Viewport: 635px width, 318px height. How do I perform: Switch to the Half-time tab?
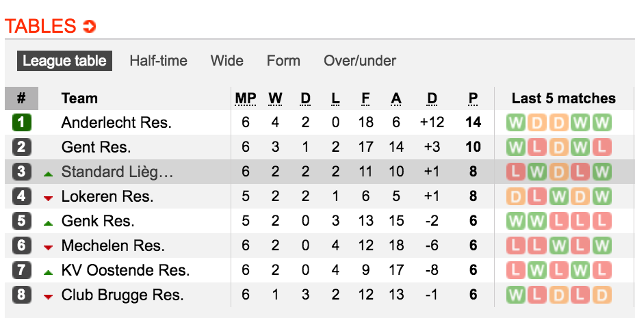(158, 61)
